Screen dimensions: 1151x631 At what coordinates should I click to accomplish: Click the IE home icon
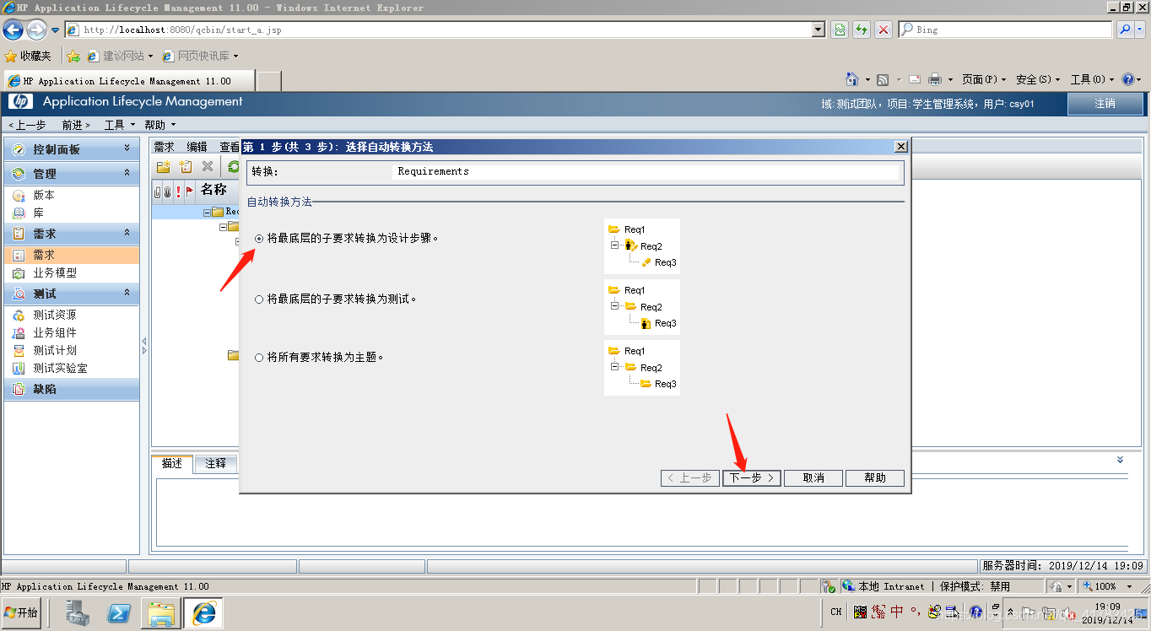pyautogui.click(x=852, y=79)
